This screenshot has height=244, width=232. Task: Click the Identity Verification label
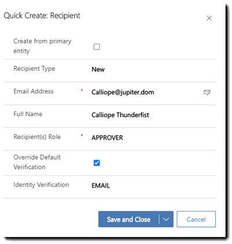pyautogui.click(x=41, y=185)
